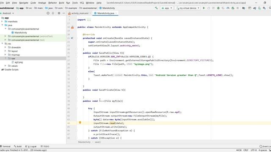Screen dimensions: 271x152
Task: Click the Apply Changes and Restart Activity icon
Action: (209, 8)
